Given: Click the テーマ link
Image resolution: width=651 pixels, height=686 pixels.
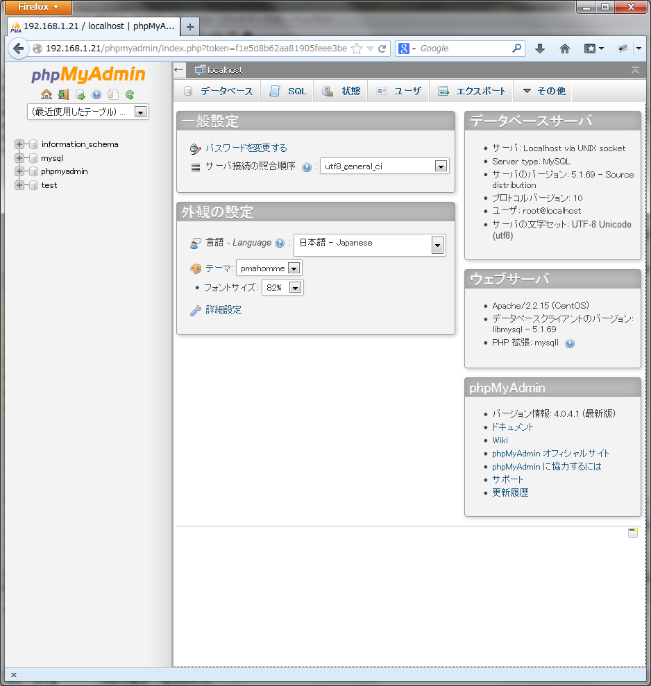Looking at the screenshot, I should pyautogui.click(x=218, y=268).
